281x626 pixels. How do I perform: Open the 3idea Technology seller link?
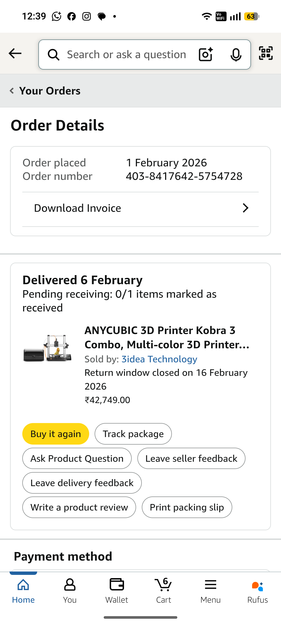click(159, 359)
